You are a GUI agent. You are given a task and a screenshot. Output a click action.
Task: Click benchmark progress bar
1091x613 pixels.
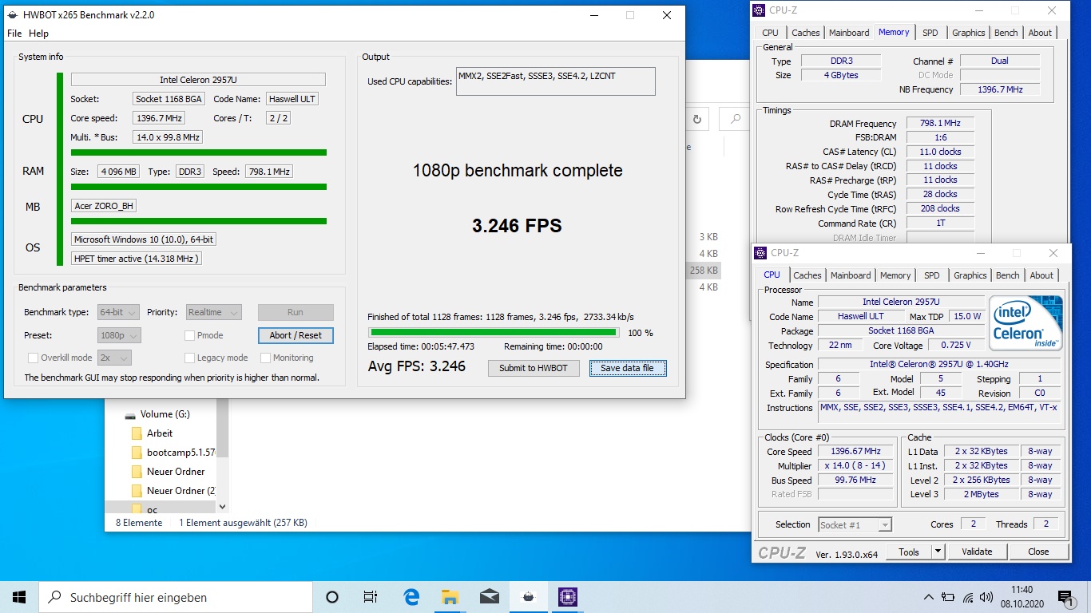(493, 332)
